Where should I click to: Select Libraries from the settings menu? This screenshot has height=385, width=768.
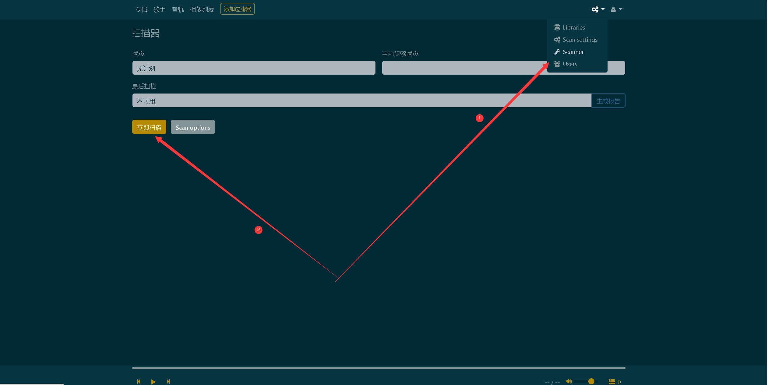pyautogui.click(x=574, y=27)
